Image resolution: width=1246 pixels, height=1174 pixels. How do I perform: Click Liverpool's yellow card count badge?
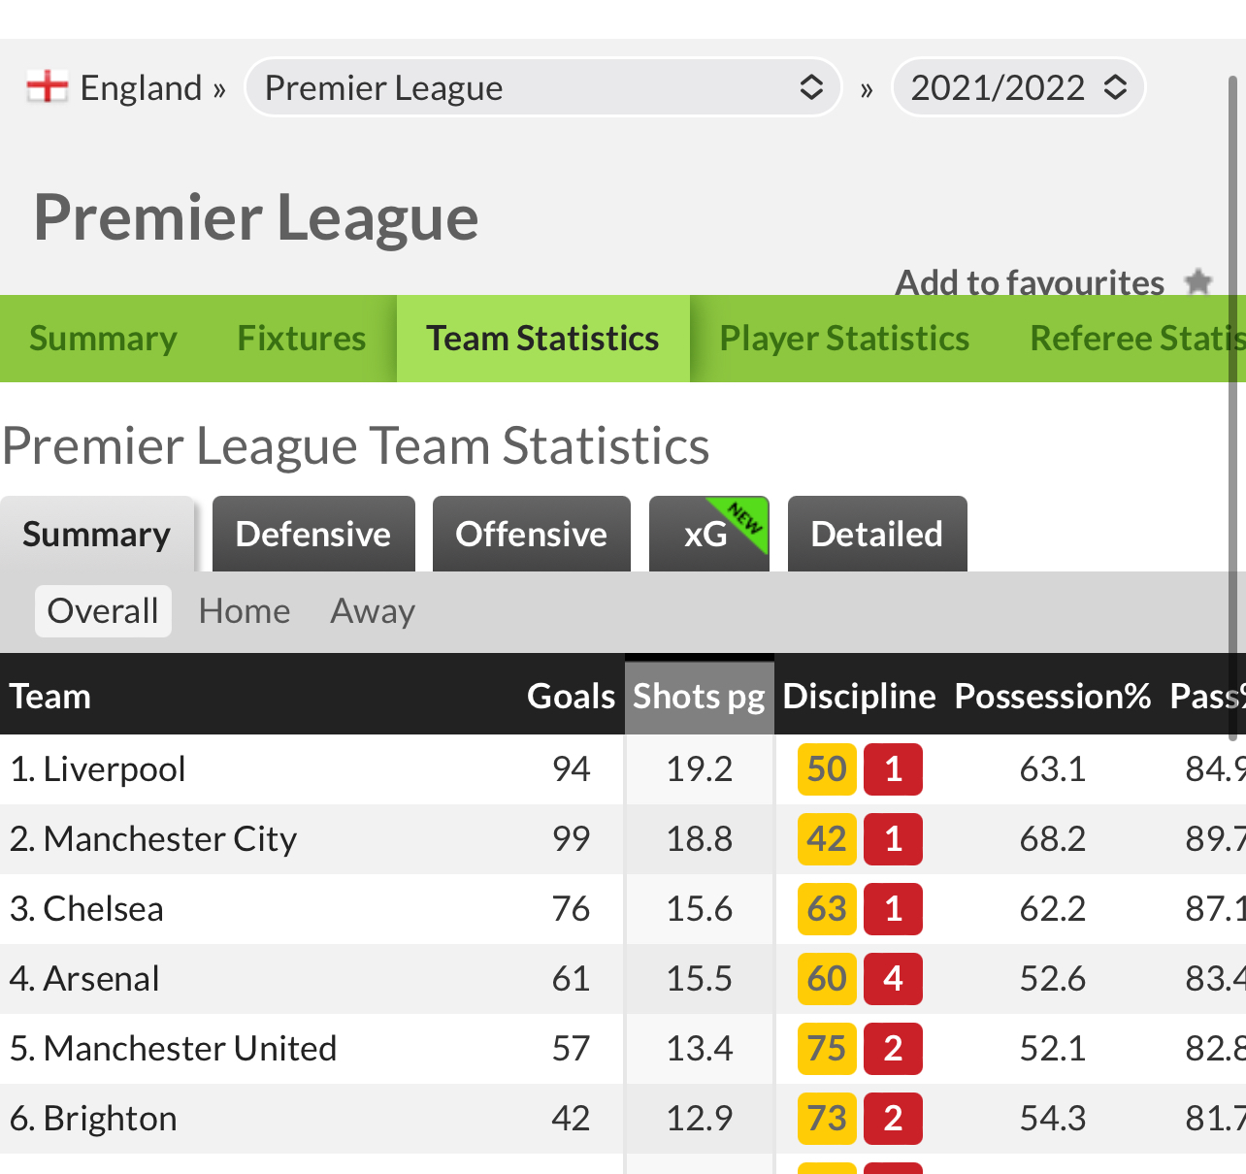pyautogui.click(x=827, y=769)
